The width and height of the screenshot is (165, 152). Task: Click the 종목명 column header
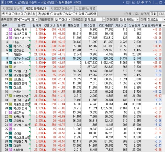pyautogui.click(x=22, y=25)
